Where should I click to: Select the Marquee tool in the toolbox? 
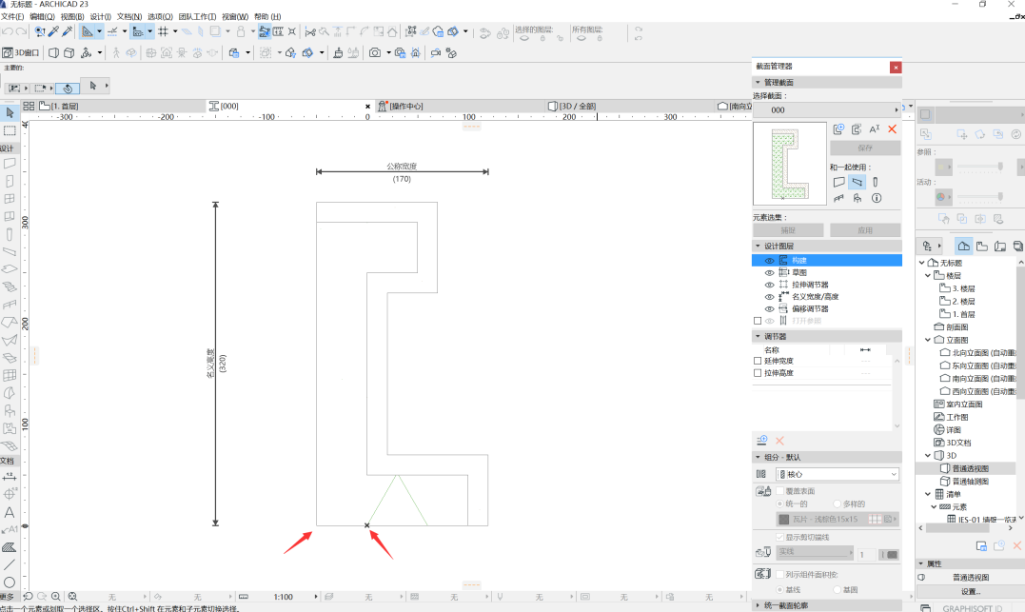[x=10, y=130]
